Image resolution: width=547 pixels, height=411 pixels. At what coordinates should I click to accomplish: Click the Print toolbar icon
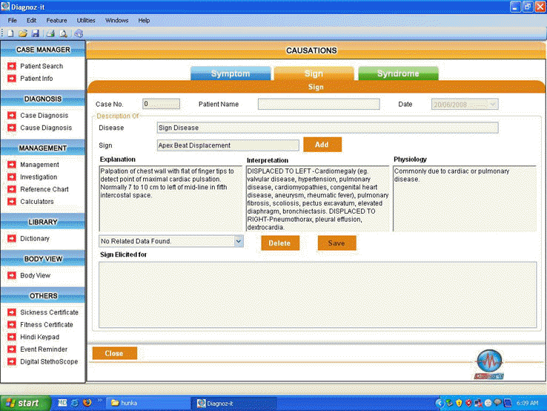[50, 33]
